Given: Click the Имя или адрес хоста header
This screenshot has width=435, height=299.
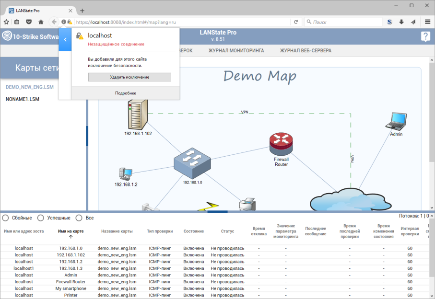Looking at the screenshot, I should pos(24,231).
